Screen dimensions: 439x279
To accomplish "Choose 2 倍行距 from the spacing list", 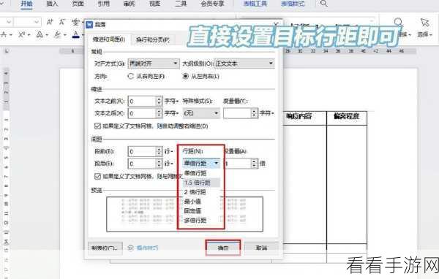I will tap(201, 192).
